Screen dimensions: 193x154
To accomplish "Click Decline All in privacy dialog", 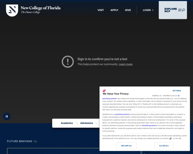I will [126, 146].
